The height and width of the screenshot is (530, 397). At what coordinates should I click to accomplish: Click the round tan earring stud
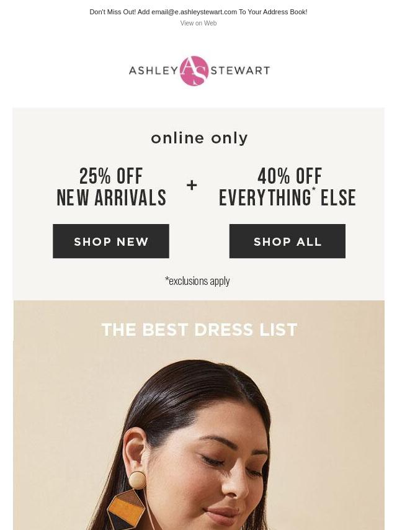tap(137, 480)
